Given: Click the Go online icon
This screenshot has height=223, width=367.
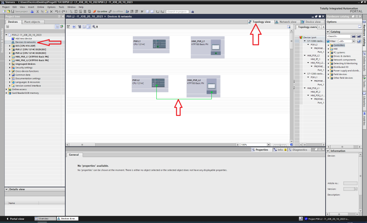Looking at the screenshot, I should click(95, 11).
